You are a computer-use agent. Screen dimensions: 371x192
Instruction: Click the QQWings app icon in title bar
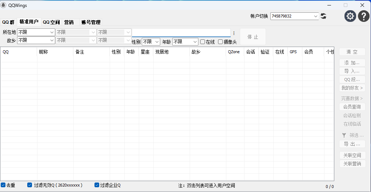tap(4, 5)
